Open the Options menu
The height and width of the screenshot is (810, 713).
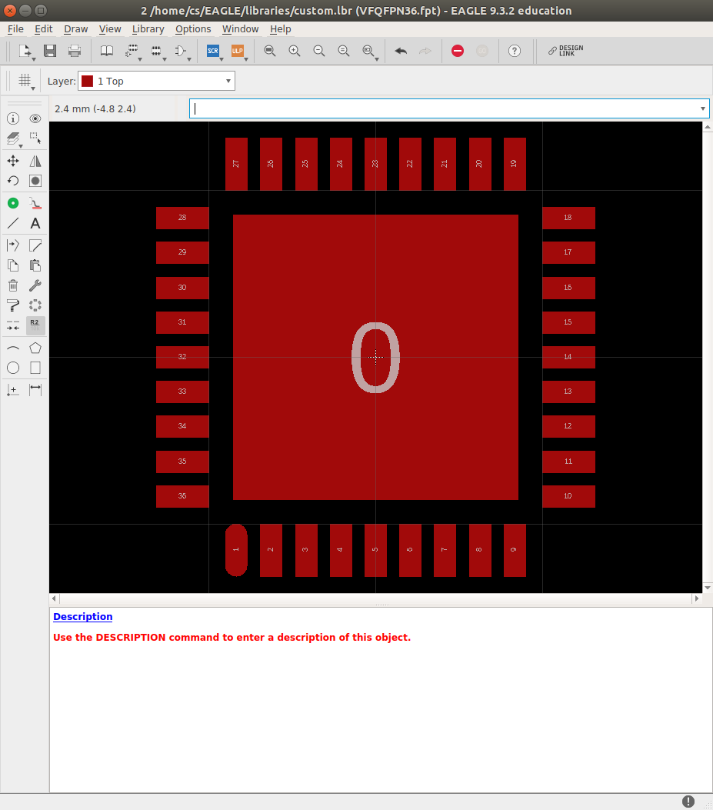click(193, 29)
